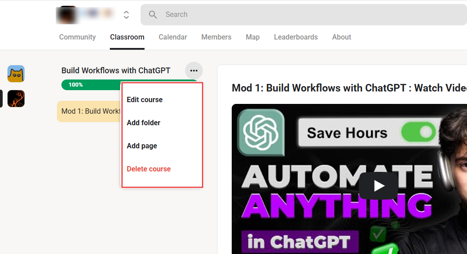467x254 pixels.
Task: Click the Build Workflows with ChatGPT title
Action: click(x=116, y=71)
